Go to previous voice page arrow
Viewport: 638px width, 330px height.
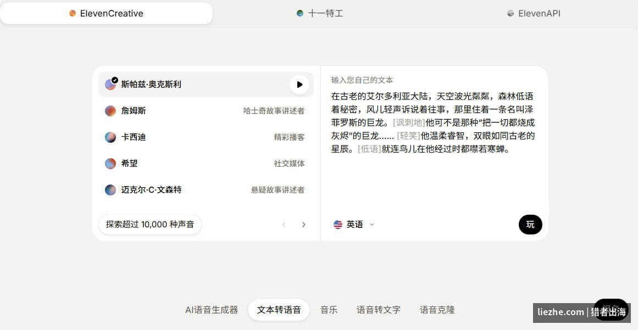(284, 225)
